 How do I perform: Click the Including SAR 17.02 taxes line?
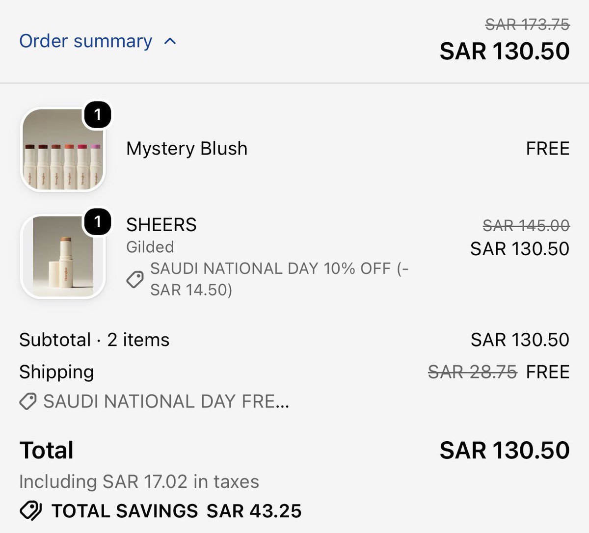(x=139, y=481)
